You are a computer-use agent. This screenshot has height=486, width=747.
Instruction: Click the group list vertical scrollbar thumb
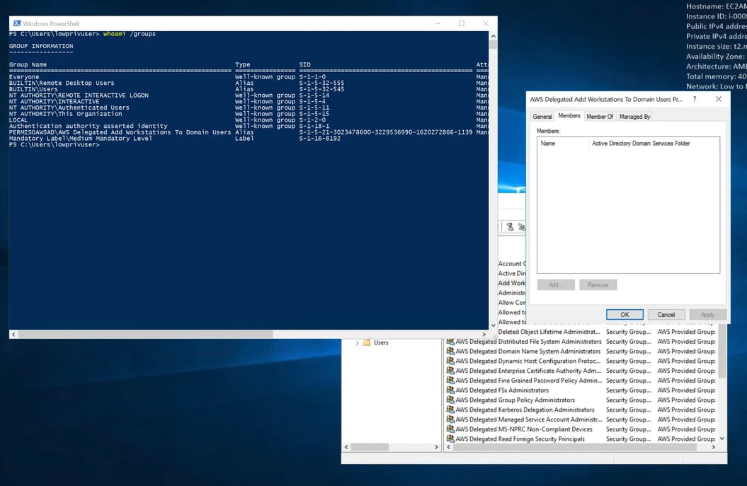point(722,352)
